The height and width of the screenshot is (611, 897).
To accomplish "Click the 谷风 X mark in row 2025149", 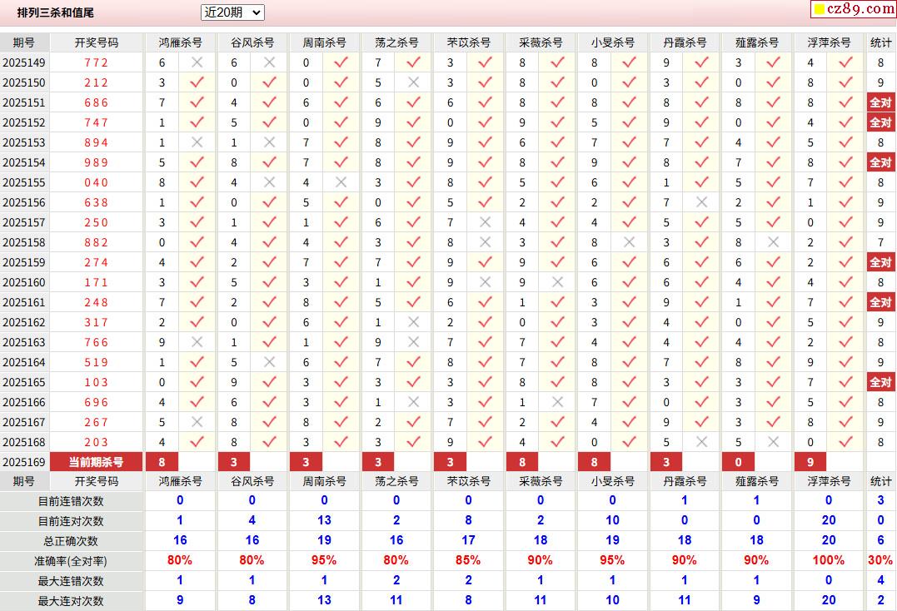I will (x=270, y=63).
